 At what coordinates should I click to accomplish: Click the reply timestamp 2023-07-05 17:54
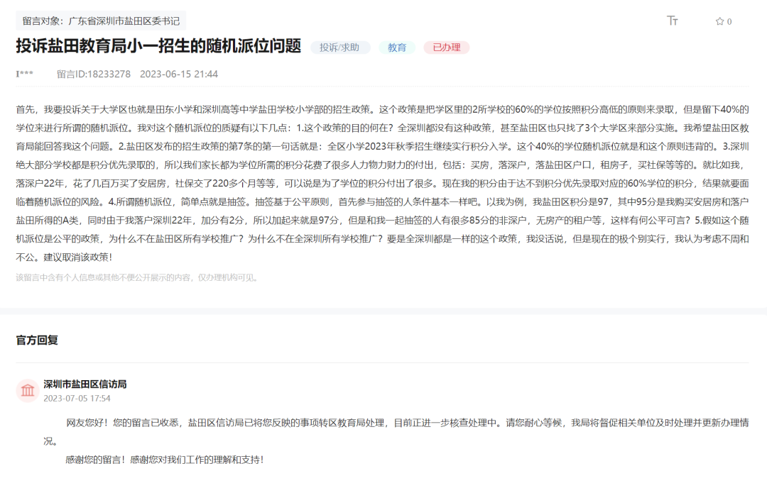(x=77, y=398)
